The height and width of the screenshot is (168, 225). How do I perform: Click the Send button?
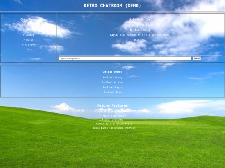tap(197, 58)
